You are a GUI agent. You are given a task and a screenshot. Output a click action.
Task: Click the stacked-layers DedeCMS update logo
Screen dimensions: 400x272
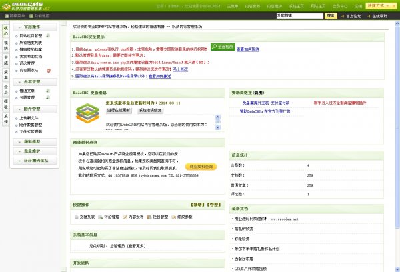coord(87,113)
